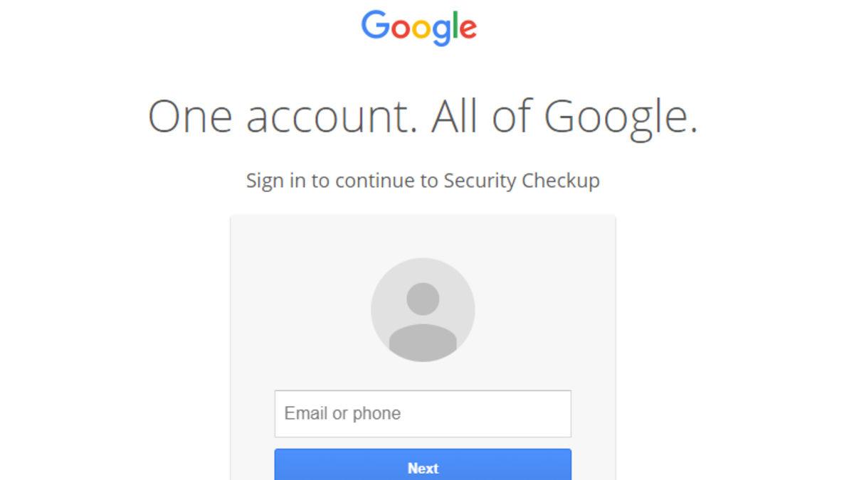Click the Sign in to continue subtitle
This screenshot has width=854, height=480.
point(423,181)
